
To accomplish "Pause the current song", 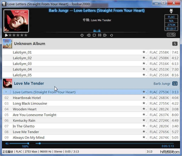I will (99, 35).
